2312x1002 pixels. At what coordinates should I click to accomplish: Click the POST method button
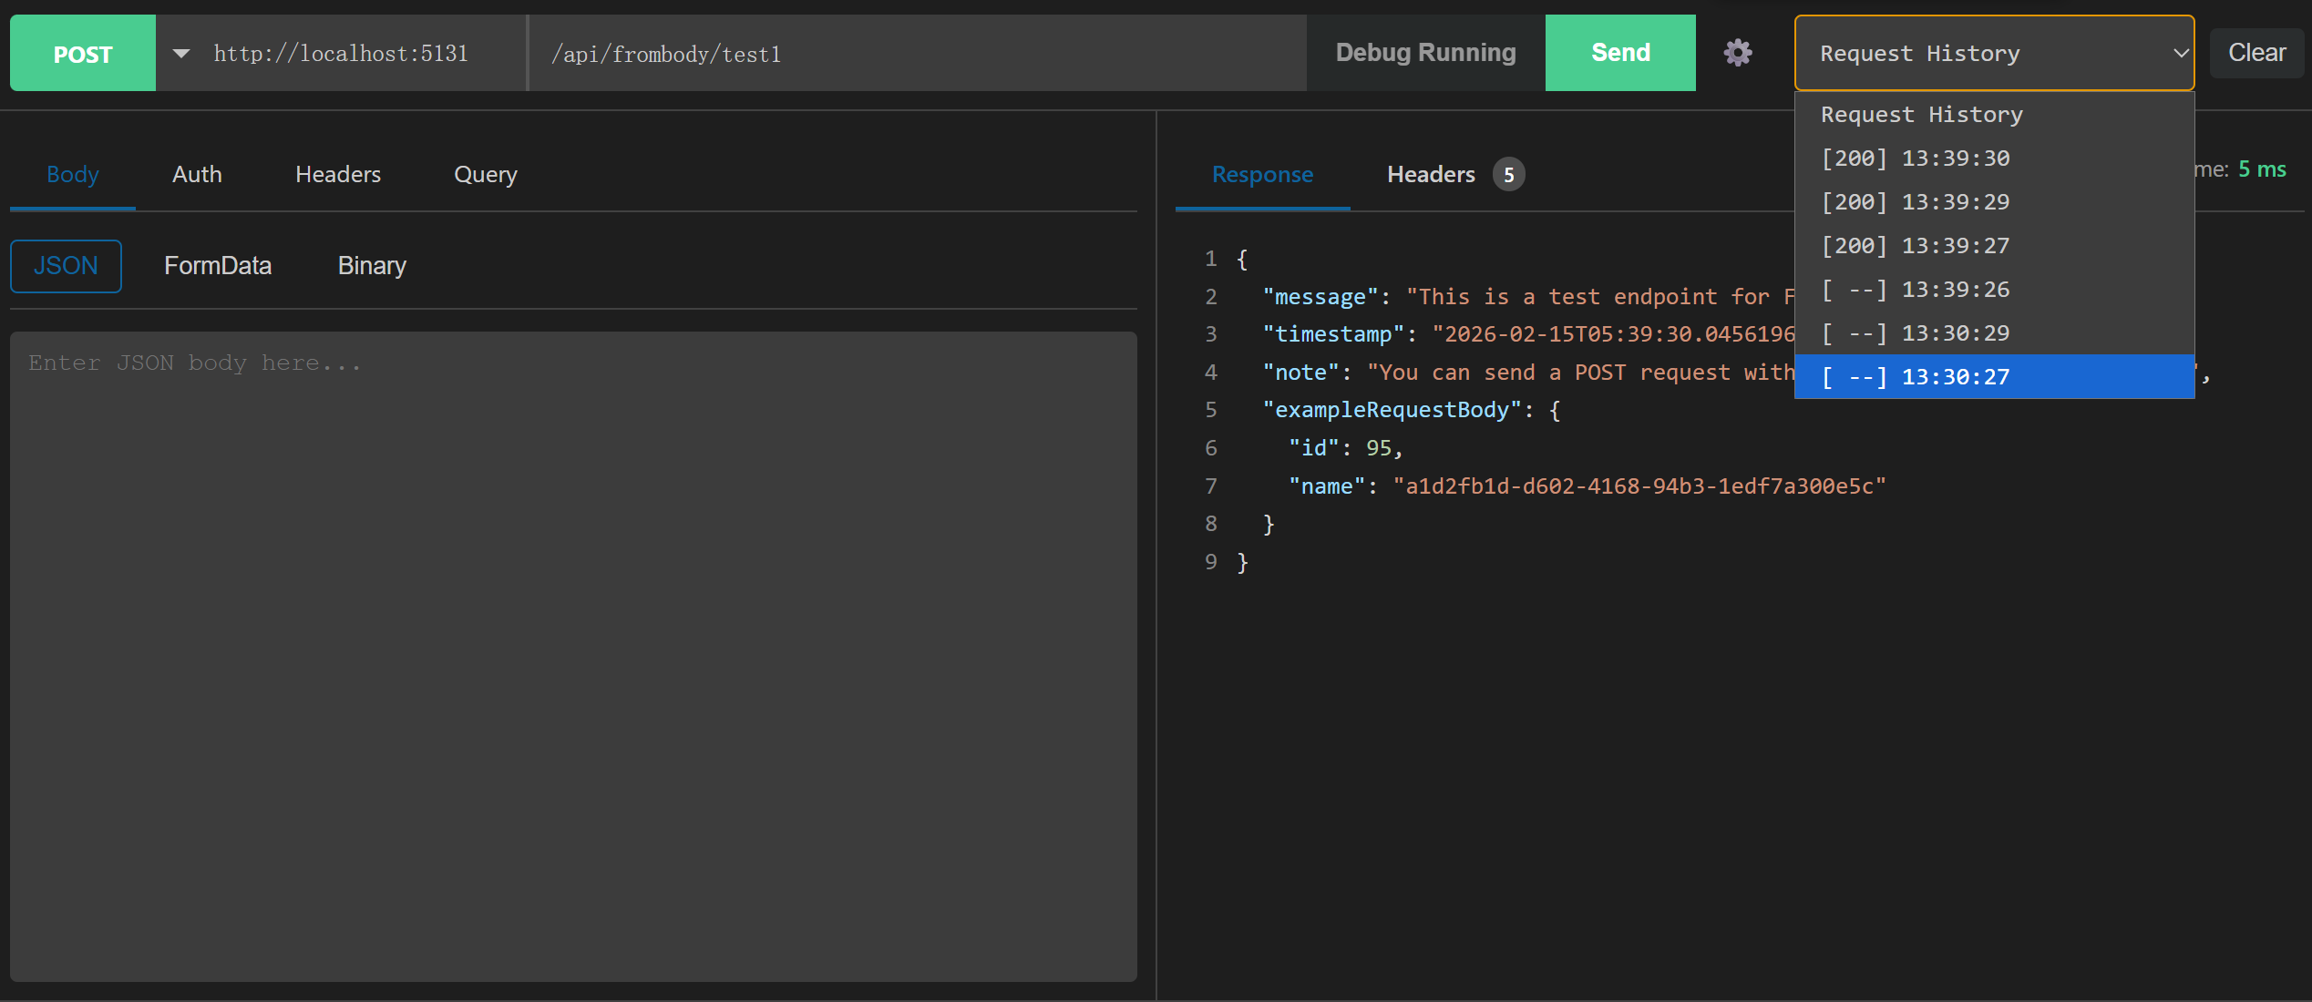pyautogui.click(x=83, y=54)
